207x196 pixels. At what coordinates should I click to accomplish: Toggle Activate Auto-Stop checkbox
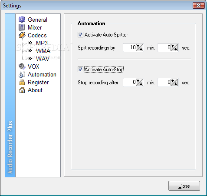point(80,70)
